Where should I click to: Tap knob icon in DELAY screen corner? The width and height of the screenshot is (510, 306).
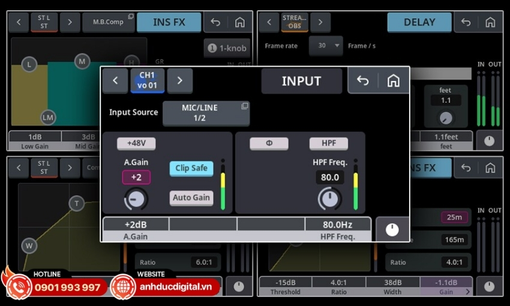489,141
